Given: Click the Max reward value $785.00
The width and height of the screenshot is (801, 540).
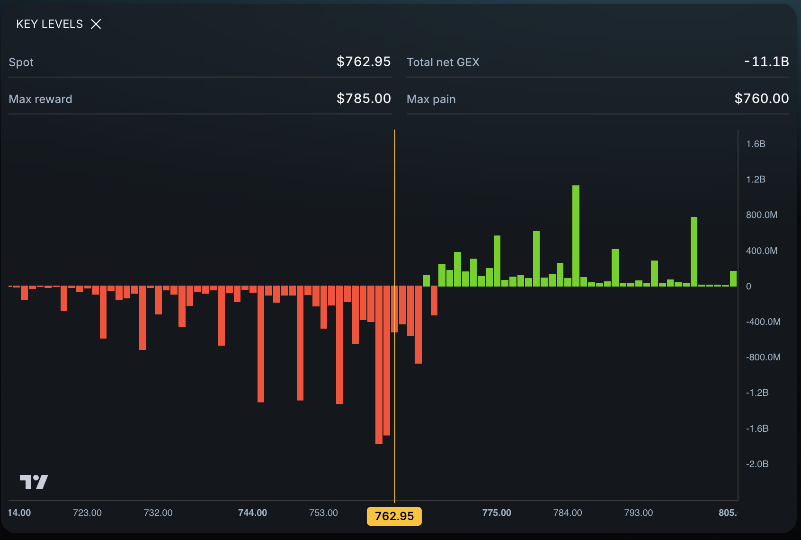Looking at the screenshot, I should (364, 98).
